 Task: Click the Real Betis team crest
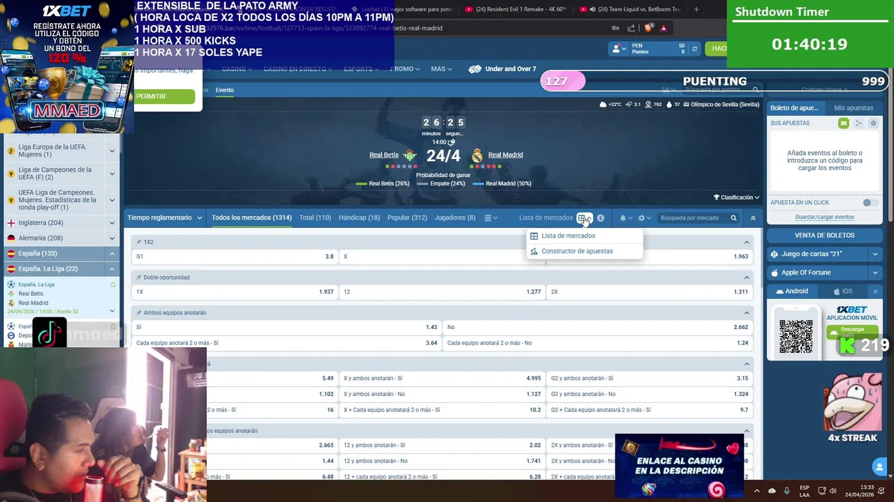(410, 155)
